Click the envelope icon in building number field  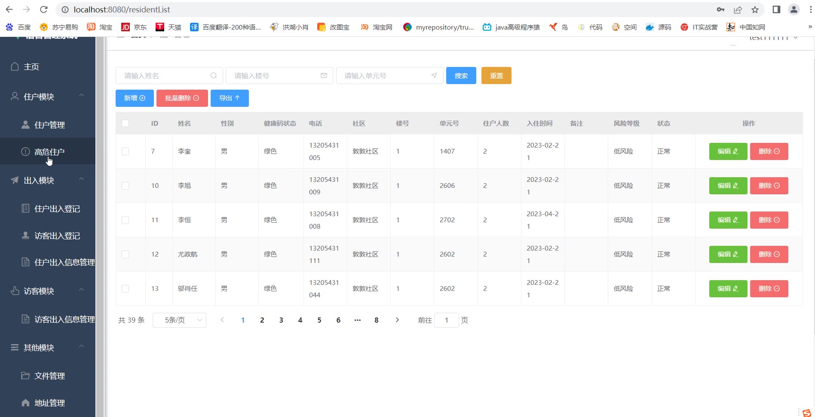(324, 76)
